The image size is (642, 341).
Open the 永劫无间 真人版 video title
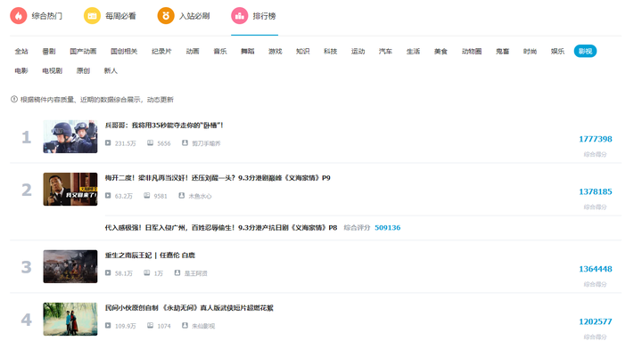(x=189, y=308)
